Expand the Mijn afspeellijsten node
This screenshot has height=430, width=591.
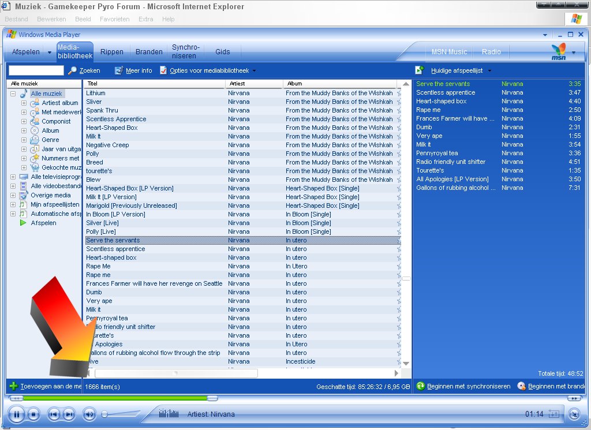pos(13,204)
